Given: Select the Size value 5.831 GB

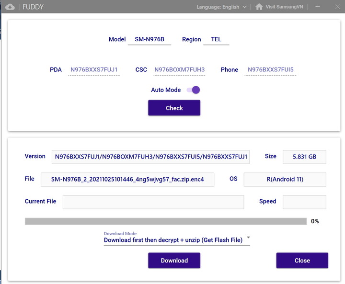Looking at the screenshot, I should [x=304, y=157].
